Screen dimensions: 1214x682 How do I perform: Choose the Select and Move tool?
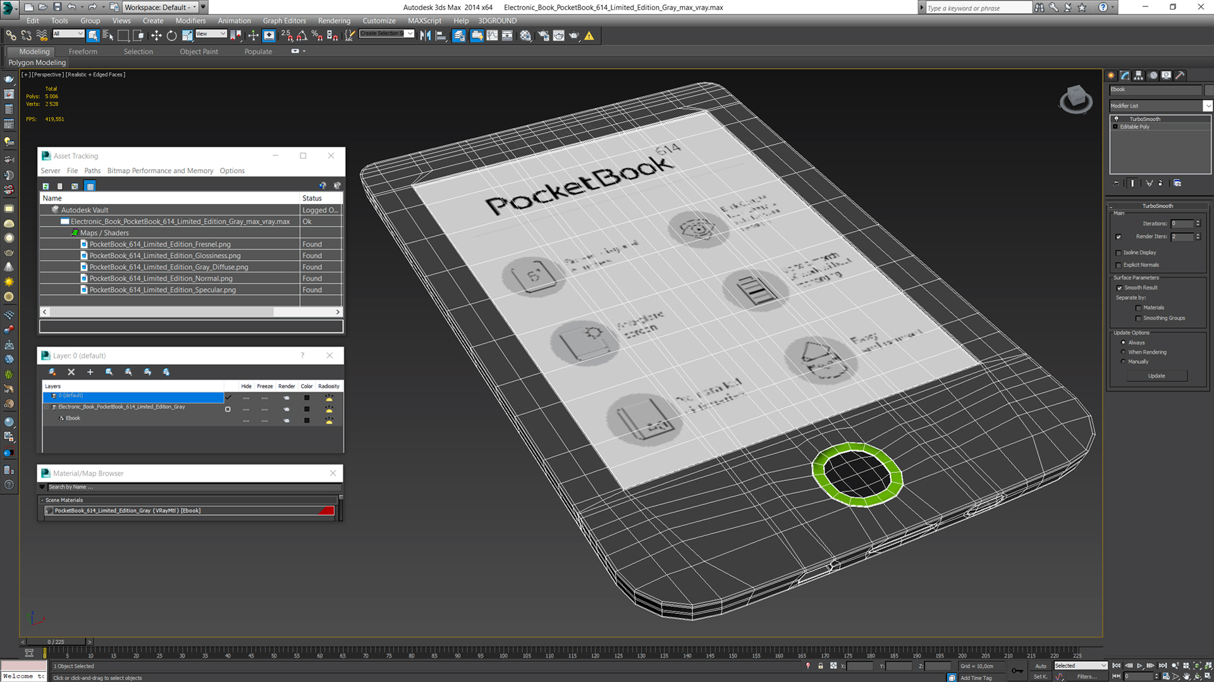(x=156, y=35)
